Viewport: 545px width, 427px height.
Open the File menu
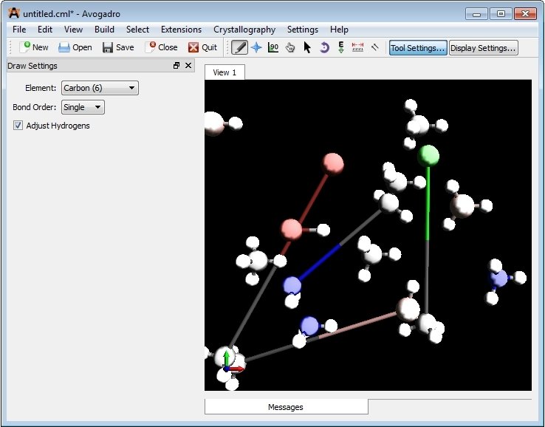[x=19, y=30]
